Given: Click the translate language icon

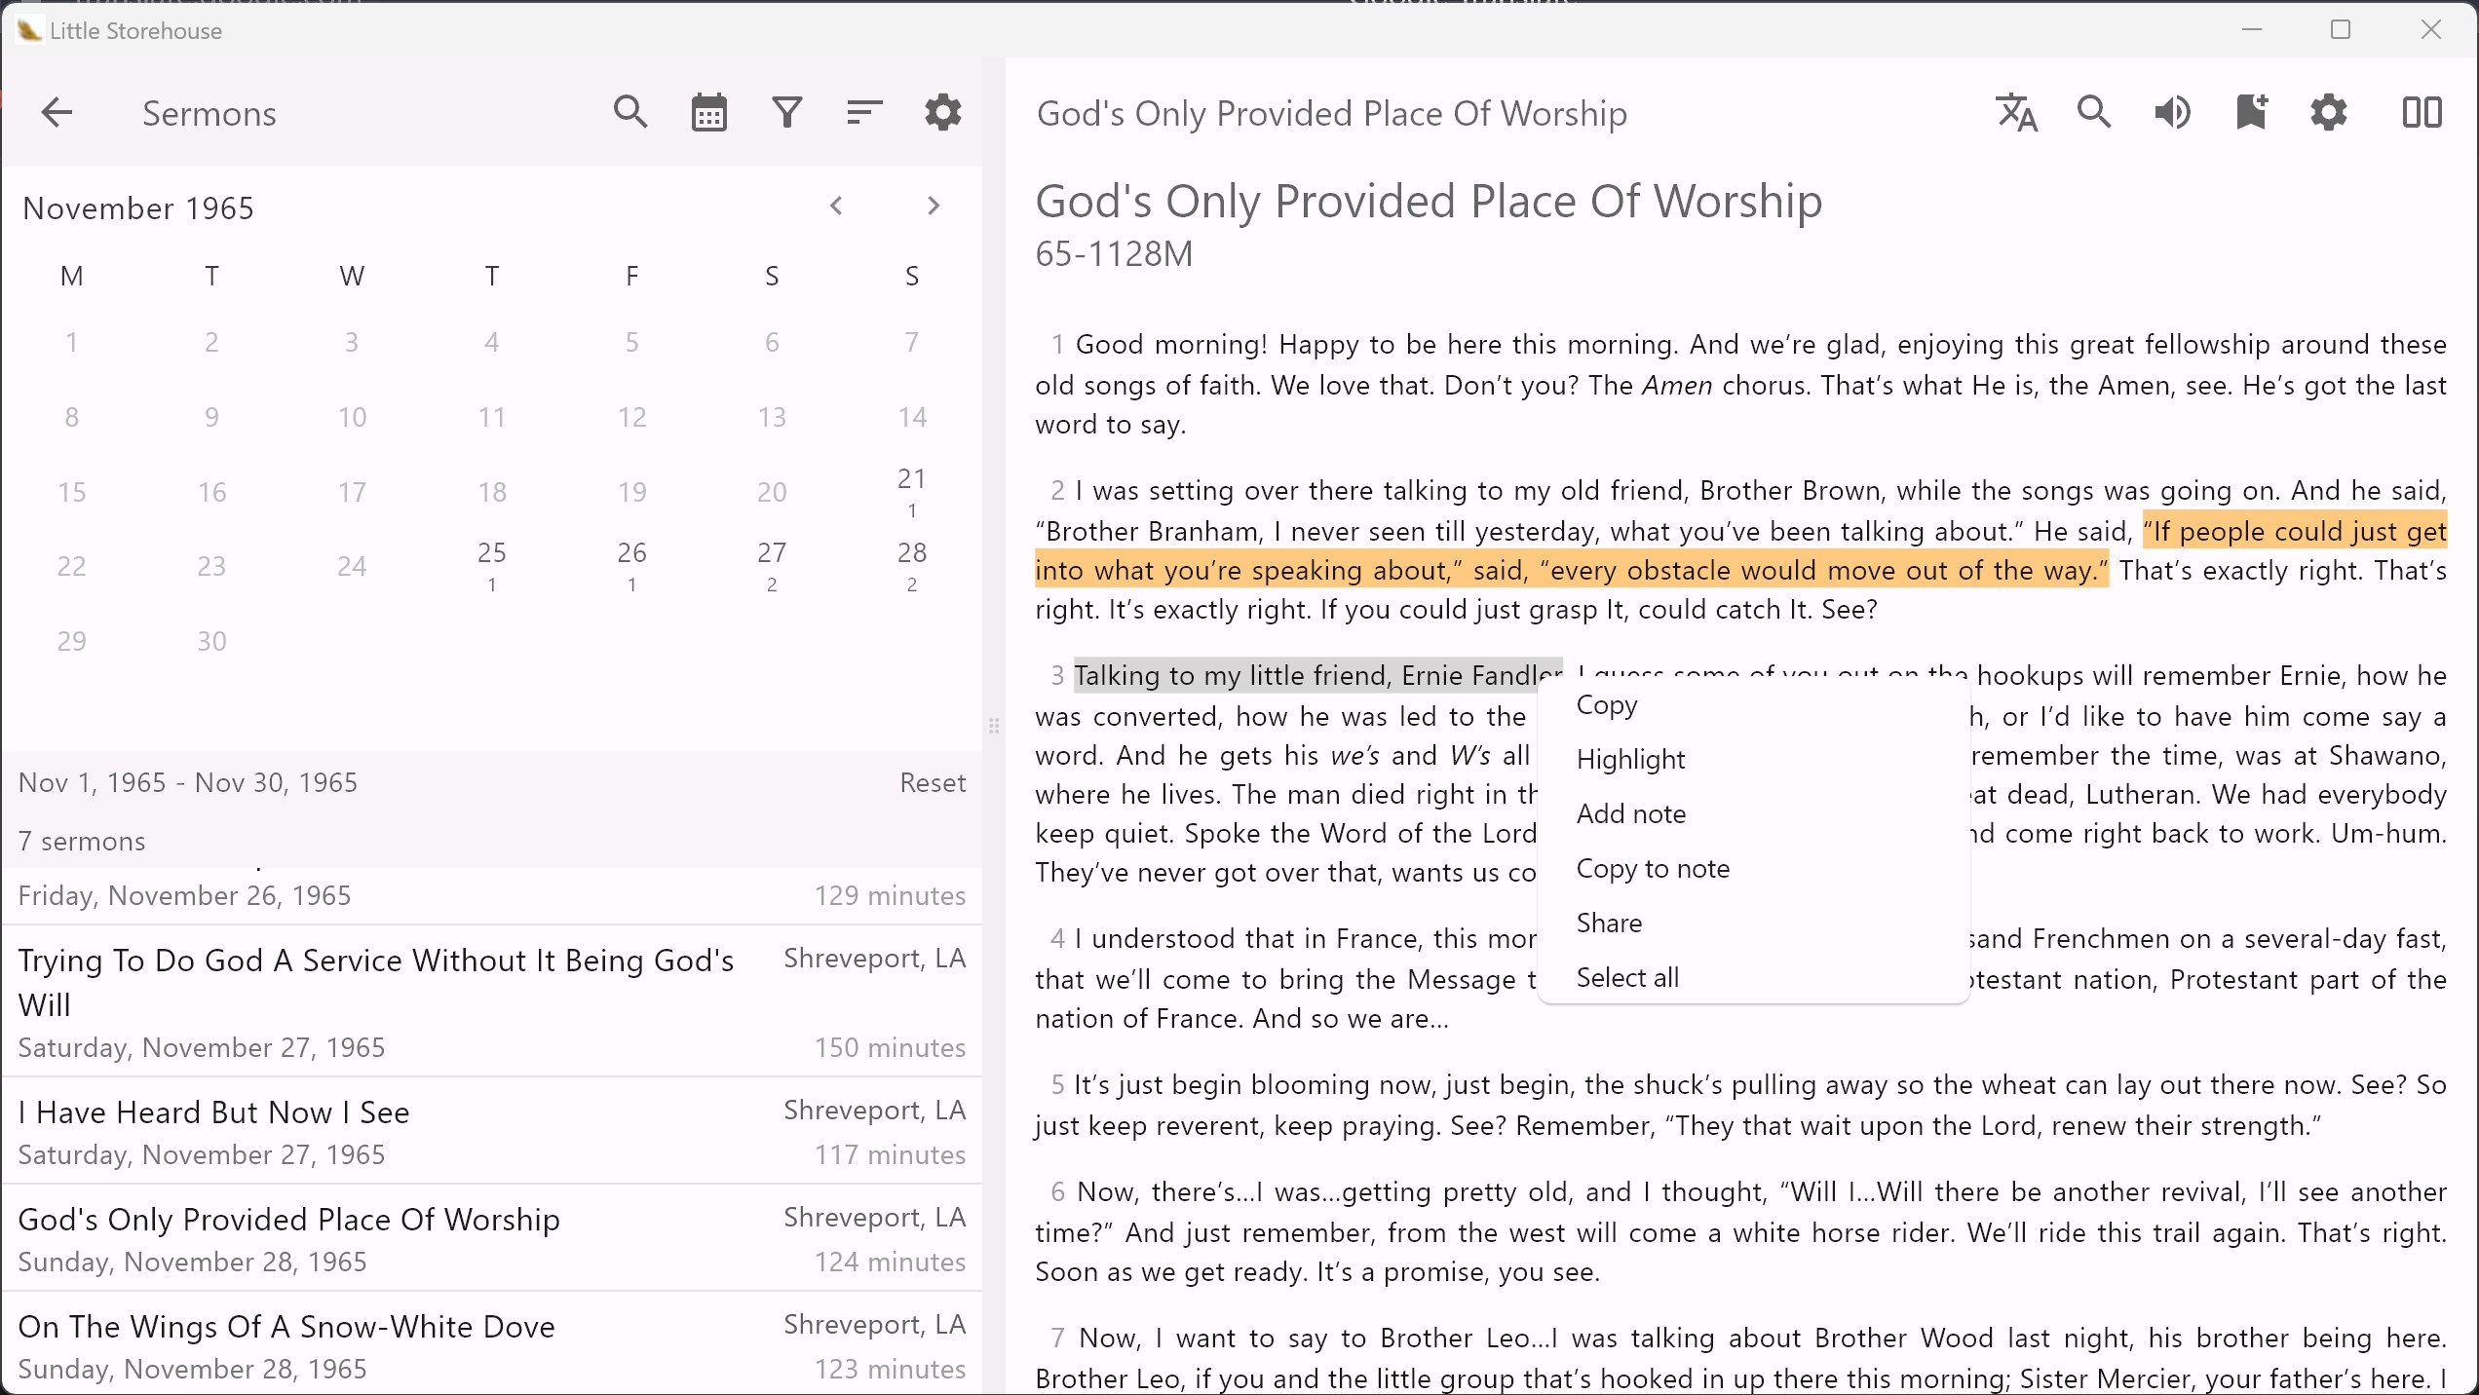Looking at the screenshot, I should point(2016,113).
